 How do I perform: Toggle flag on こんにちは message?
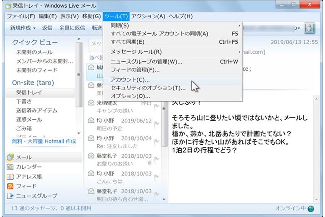point(156,177)
